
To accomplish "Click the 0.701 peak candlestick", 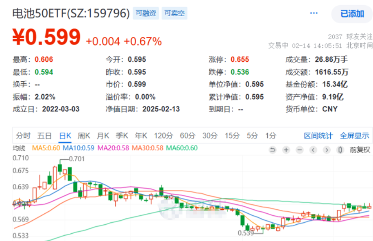I will tap(60, 167).
